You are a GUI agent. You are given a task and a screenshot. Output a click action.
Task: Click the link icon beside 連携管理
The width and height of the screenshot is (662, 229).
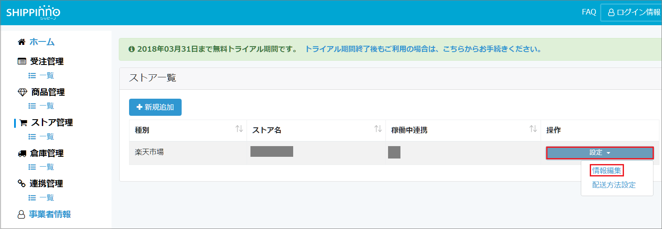[21, 184]
